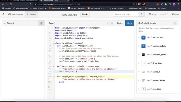The height and width of the screenshot is (102, 181).
Task: Fold the class Form1 code block
Action: (x=54, y=43)
